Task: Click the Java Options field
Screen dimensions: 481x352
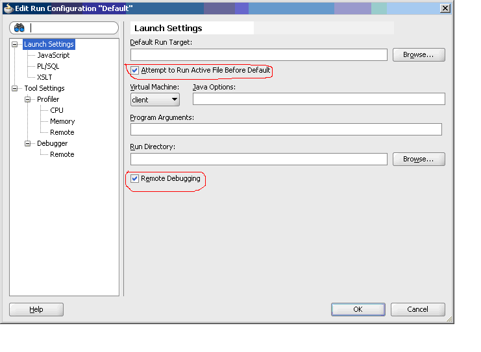Action: click(x=319, y=99)
